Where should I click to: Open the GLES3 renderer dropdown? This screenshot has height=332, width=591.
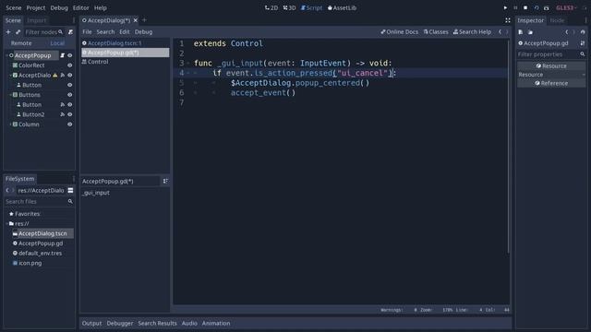(566, 8)
